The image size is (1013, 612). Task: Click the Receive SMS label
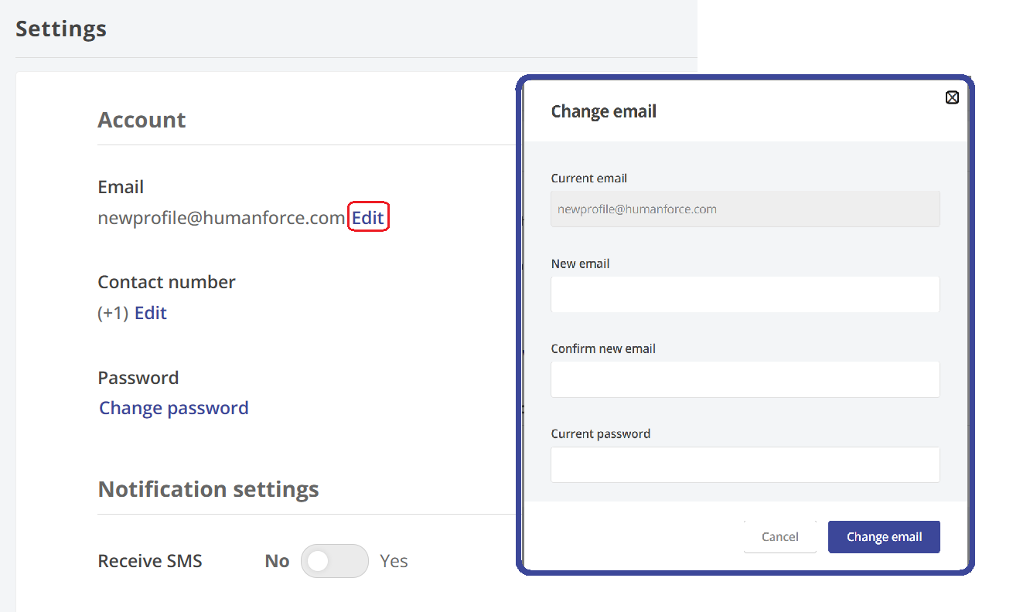tap(150, 561)
